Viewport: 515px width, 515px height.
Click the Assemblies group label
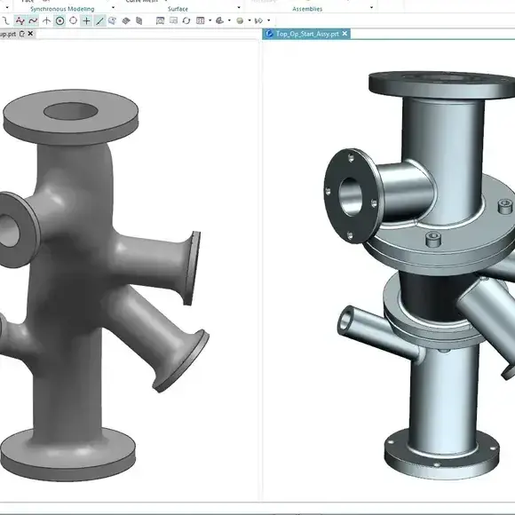click(x=307, y=9)
